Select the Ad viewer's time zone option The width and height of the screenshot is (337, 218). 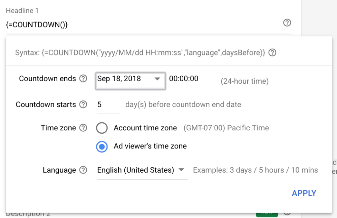(x=102, y=146)
